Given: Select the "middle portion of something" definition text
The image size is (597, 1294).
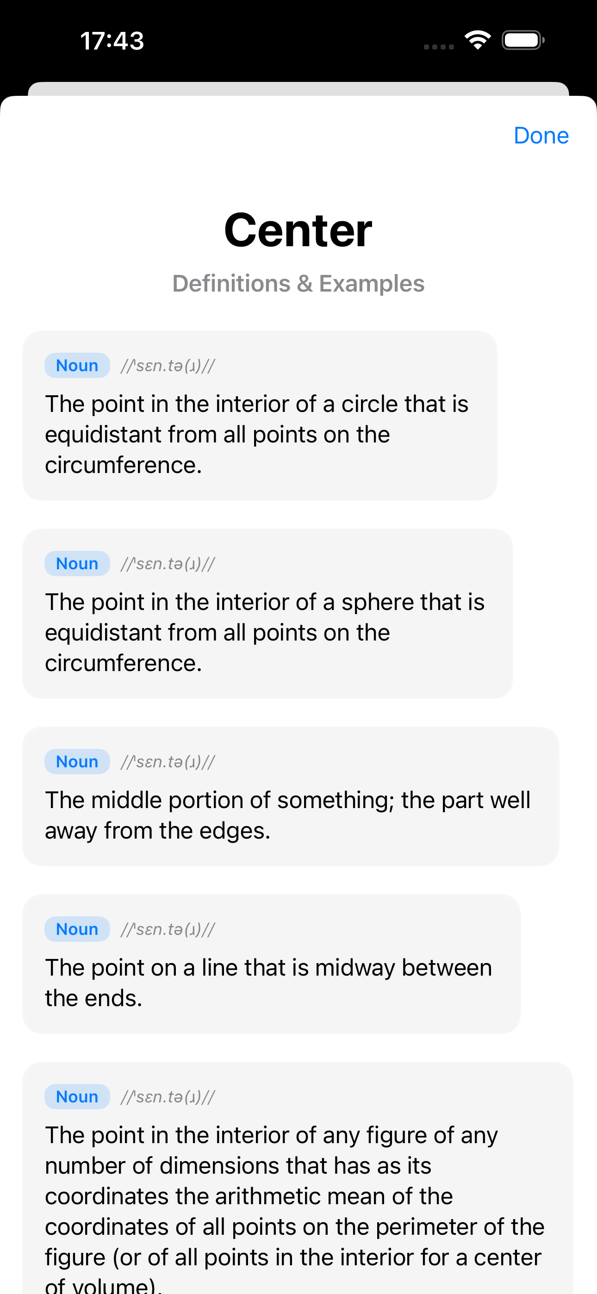Looking at the screenshot, I should 287,815.
